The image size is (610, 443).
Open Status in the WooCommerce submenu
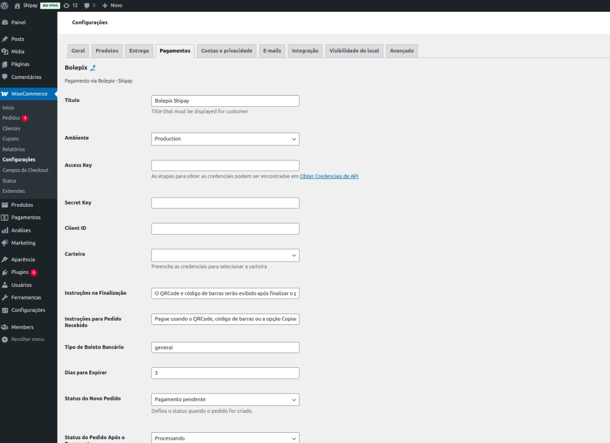click(9, 181)
